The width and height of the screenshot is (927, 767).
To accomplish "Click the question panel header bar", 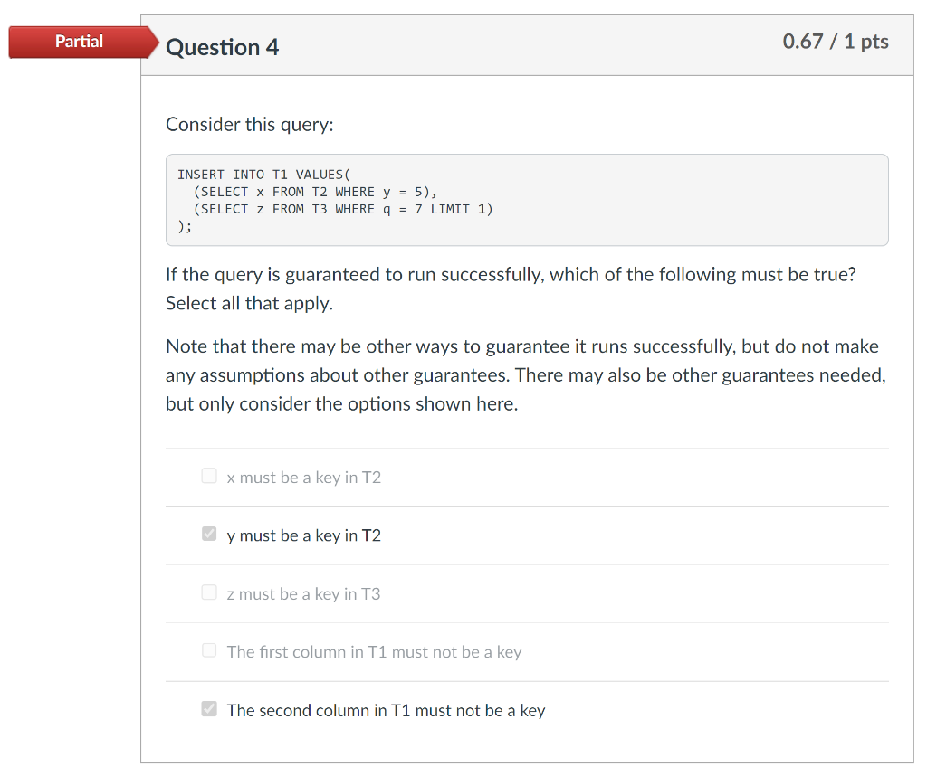I will point(527,42).
